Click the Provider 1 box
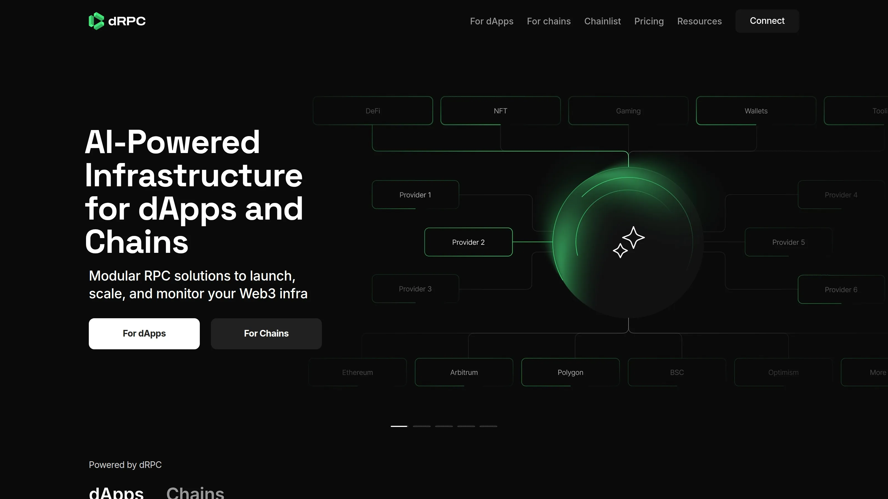The width and height of the screenshot is (888, 499). (415, 195)
